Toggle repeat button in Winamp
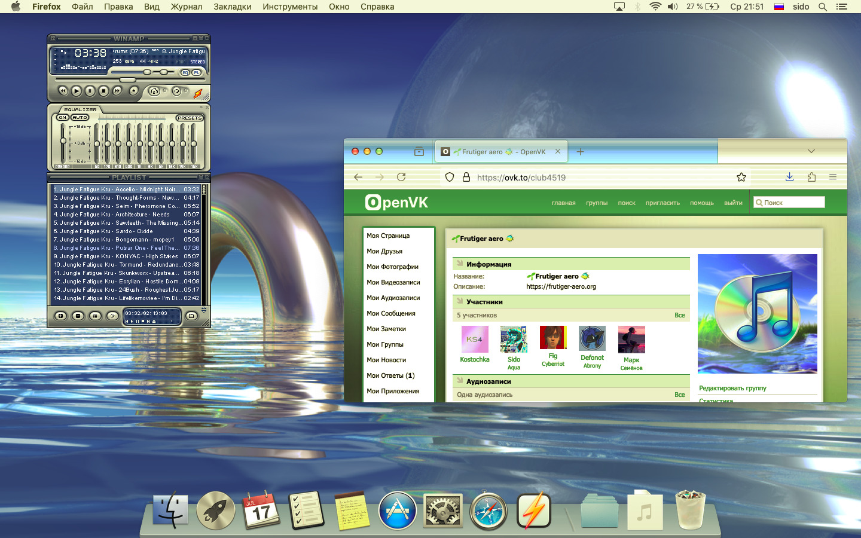The width and height of the screenshot is (861, 538). (x=176, y=91)
